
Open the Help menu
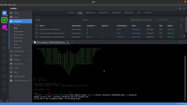pos(14,5)
